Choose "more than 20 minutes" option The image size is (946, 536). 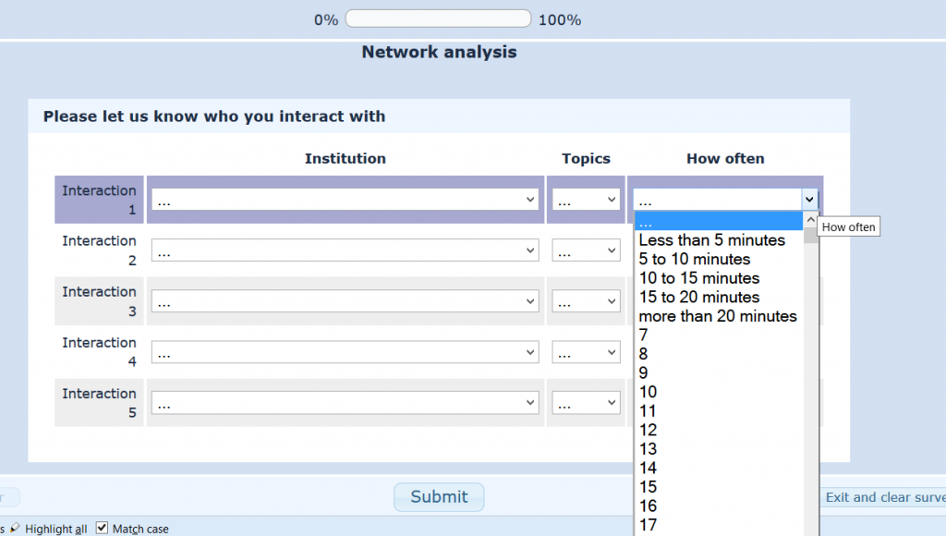(x=717, y=316)
